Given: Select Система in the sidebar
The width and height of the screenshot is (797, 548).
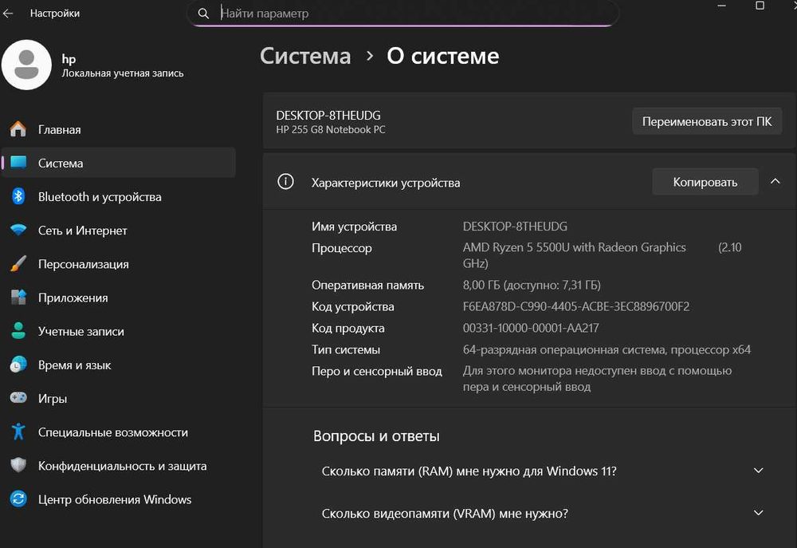Looking at the screenshot, I should point(61,163).
